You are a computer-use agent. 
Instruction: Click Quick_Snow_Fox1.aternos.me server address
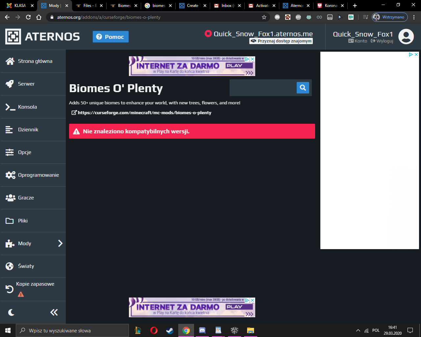click(263, 34)
